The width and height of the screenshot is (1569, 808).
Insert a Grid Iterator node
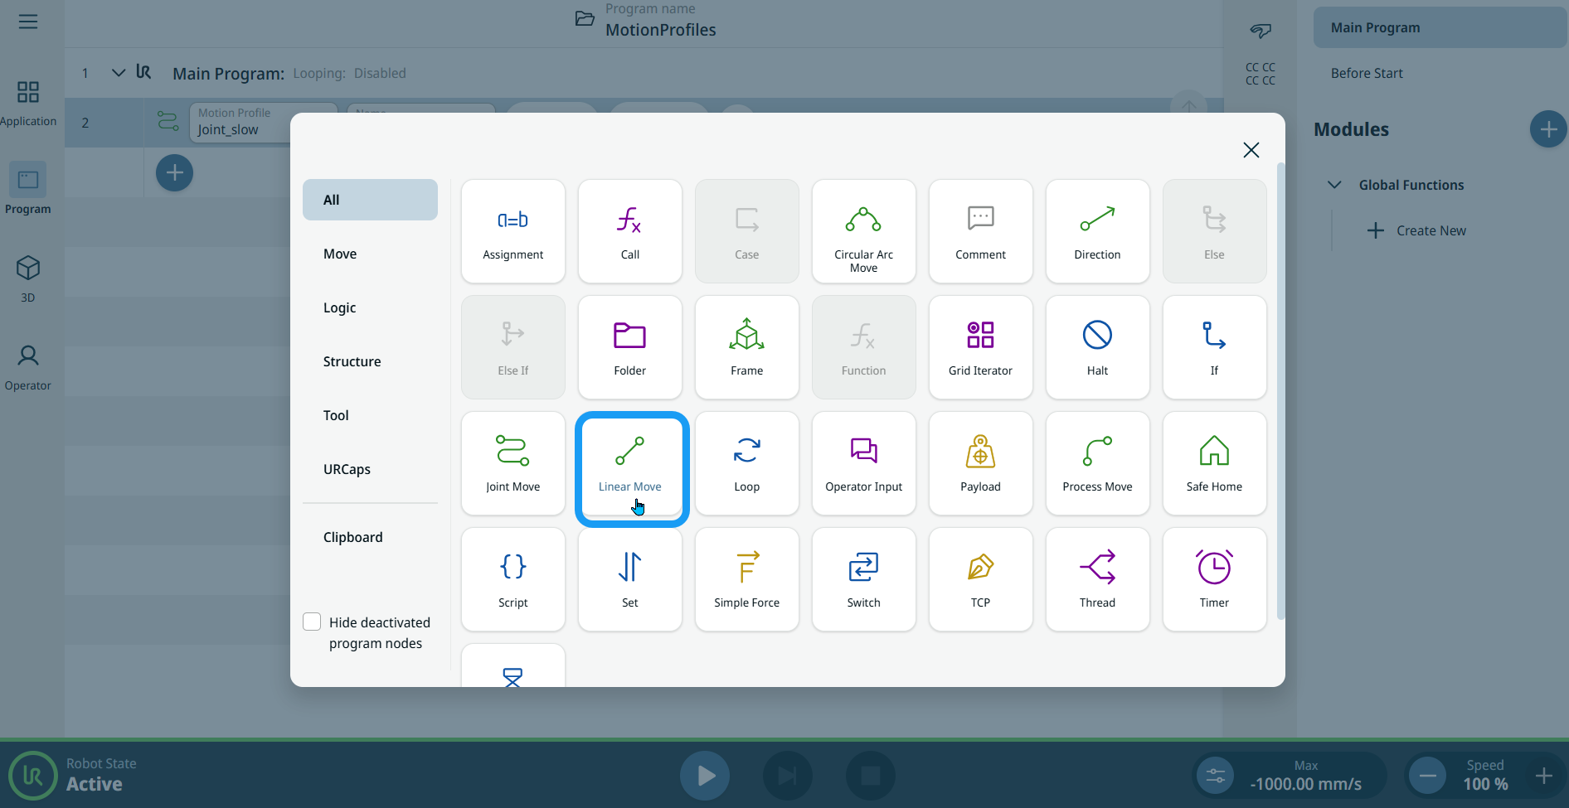point(980,348)
